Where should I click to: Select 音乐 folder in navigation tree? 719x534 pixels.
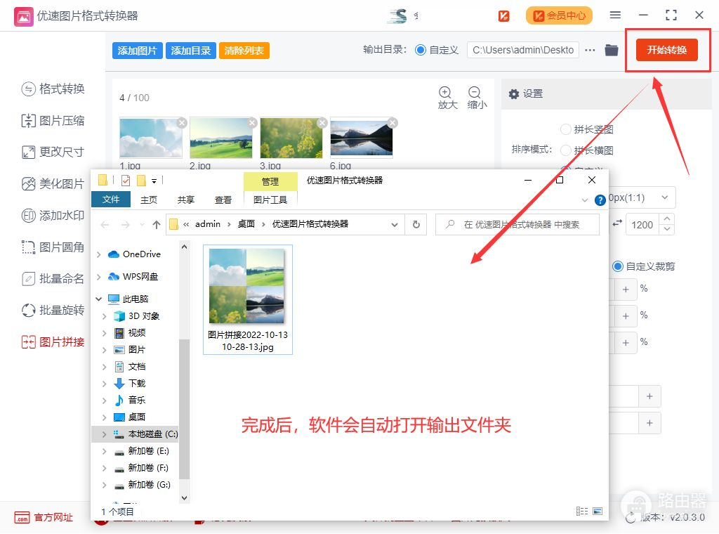pos(137,400)
